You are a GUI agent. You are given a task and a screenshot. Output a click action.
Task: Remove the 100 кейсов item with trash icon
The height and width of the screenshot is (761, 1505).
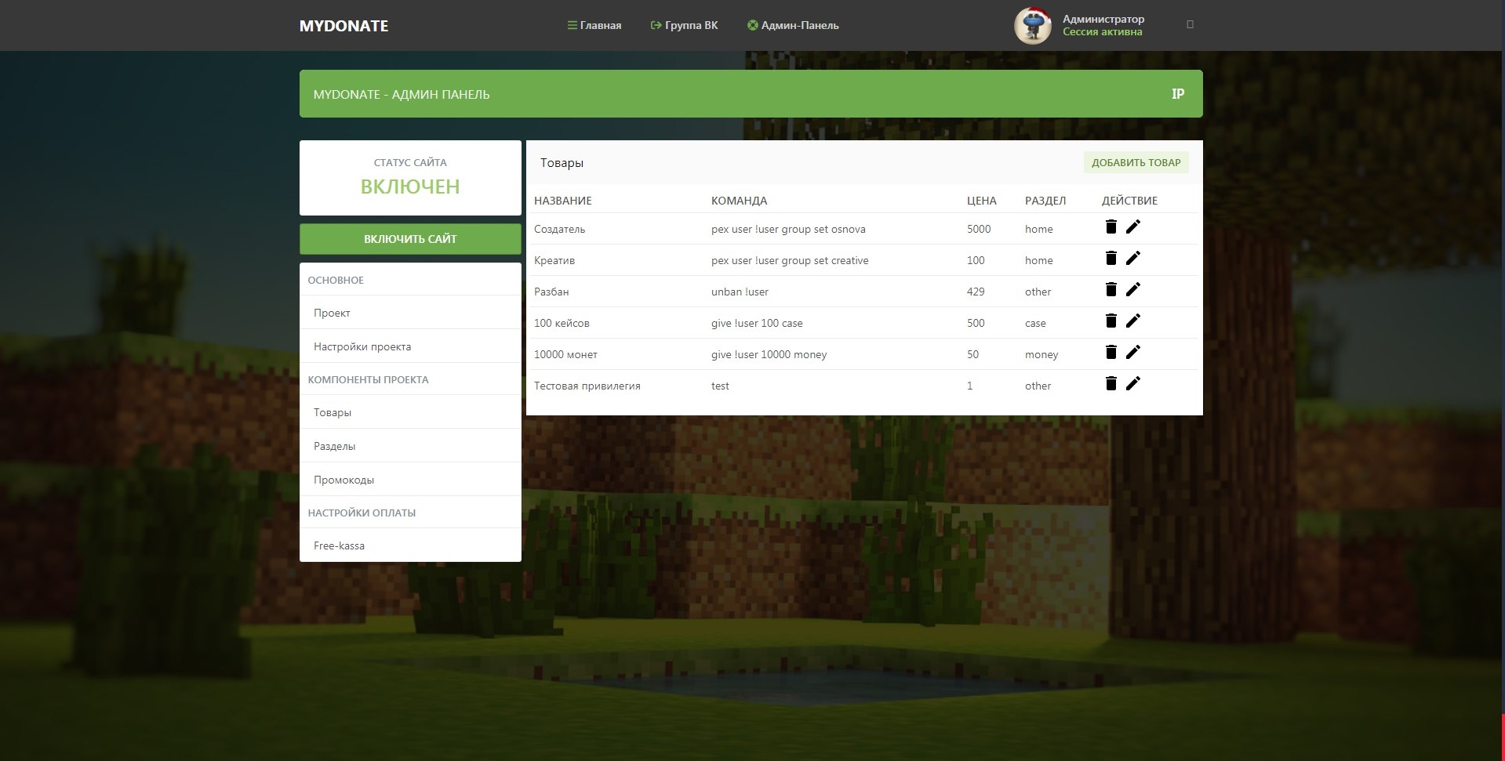point(1111,321)
